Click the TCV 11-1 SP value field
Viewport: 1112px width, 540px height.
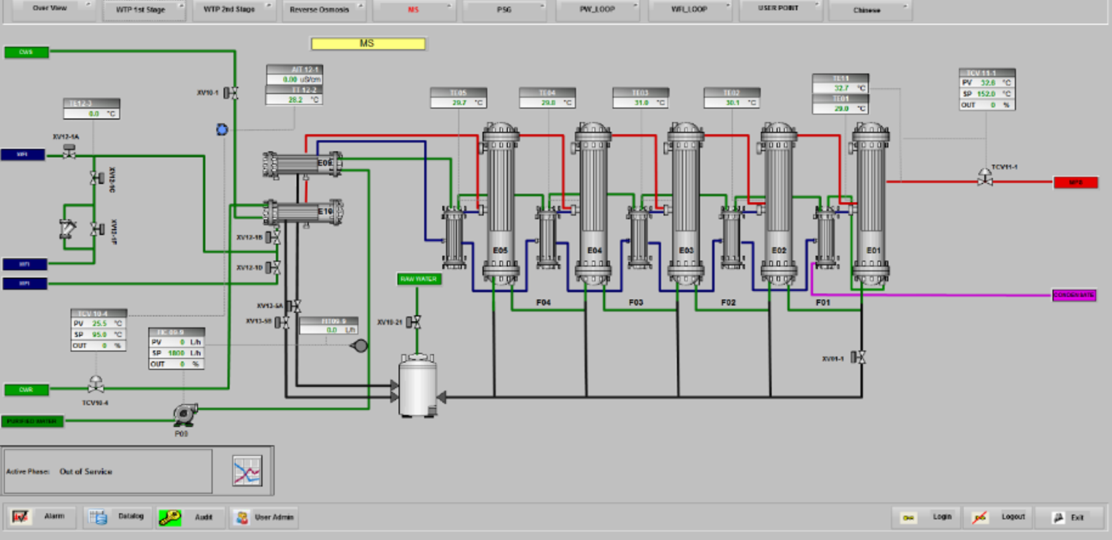(x=986, y=94)
